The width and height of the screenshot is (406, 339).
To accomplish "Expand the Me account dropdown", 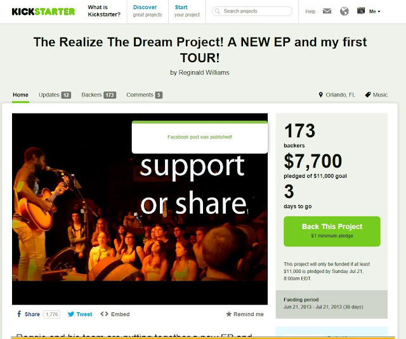I will [x=375, y=11].
